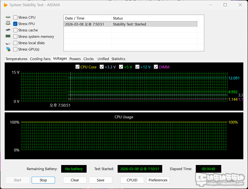
Task: Open the Powers tab
Action: 75,59
